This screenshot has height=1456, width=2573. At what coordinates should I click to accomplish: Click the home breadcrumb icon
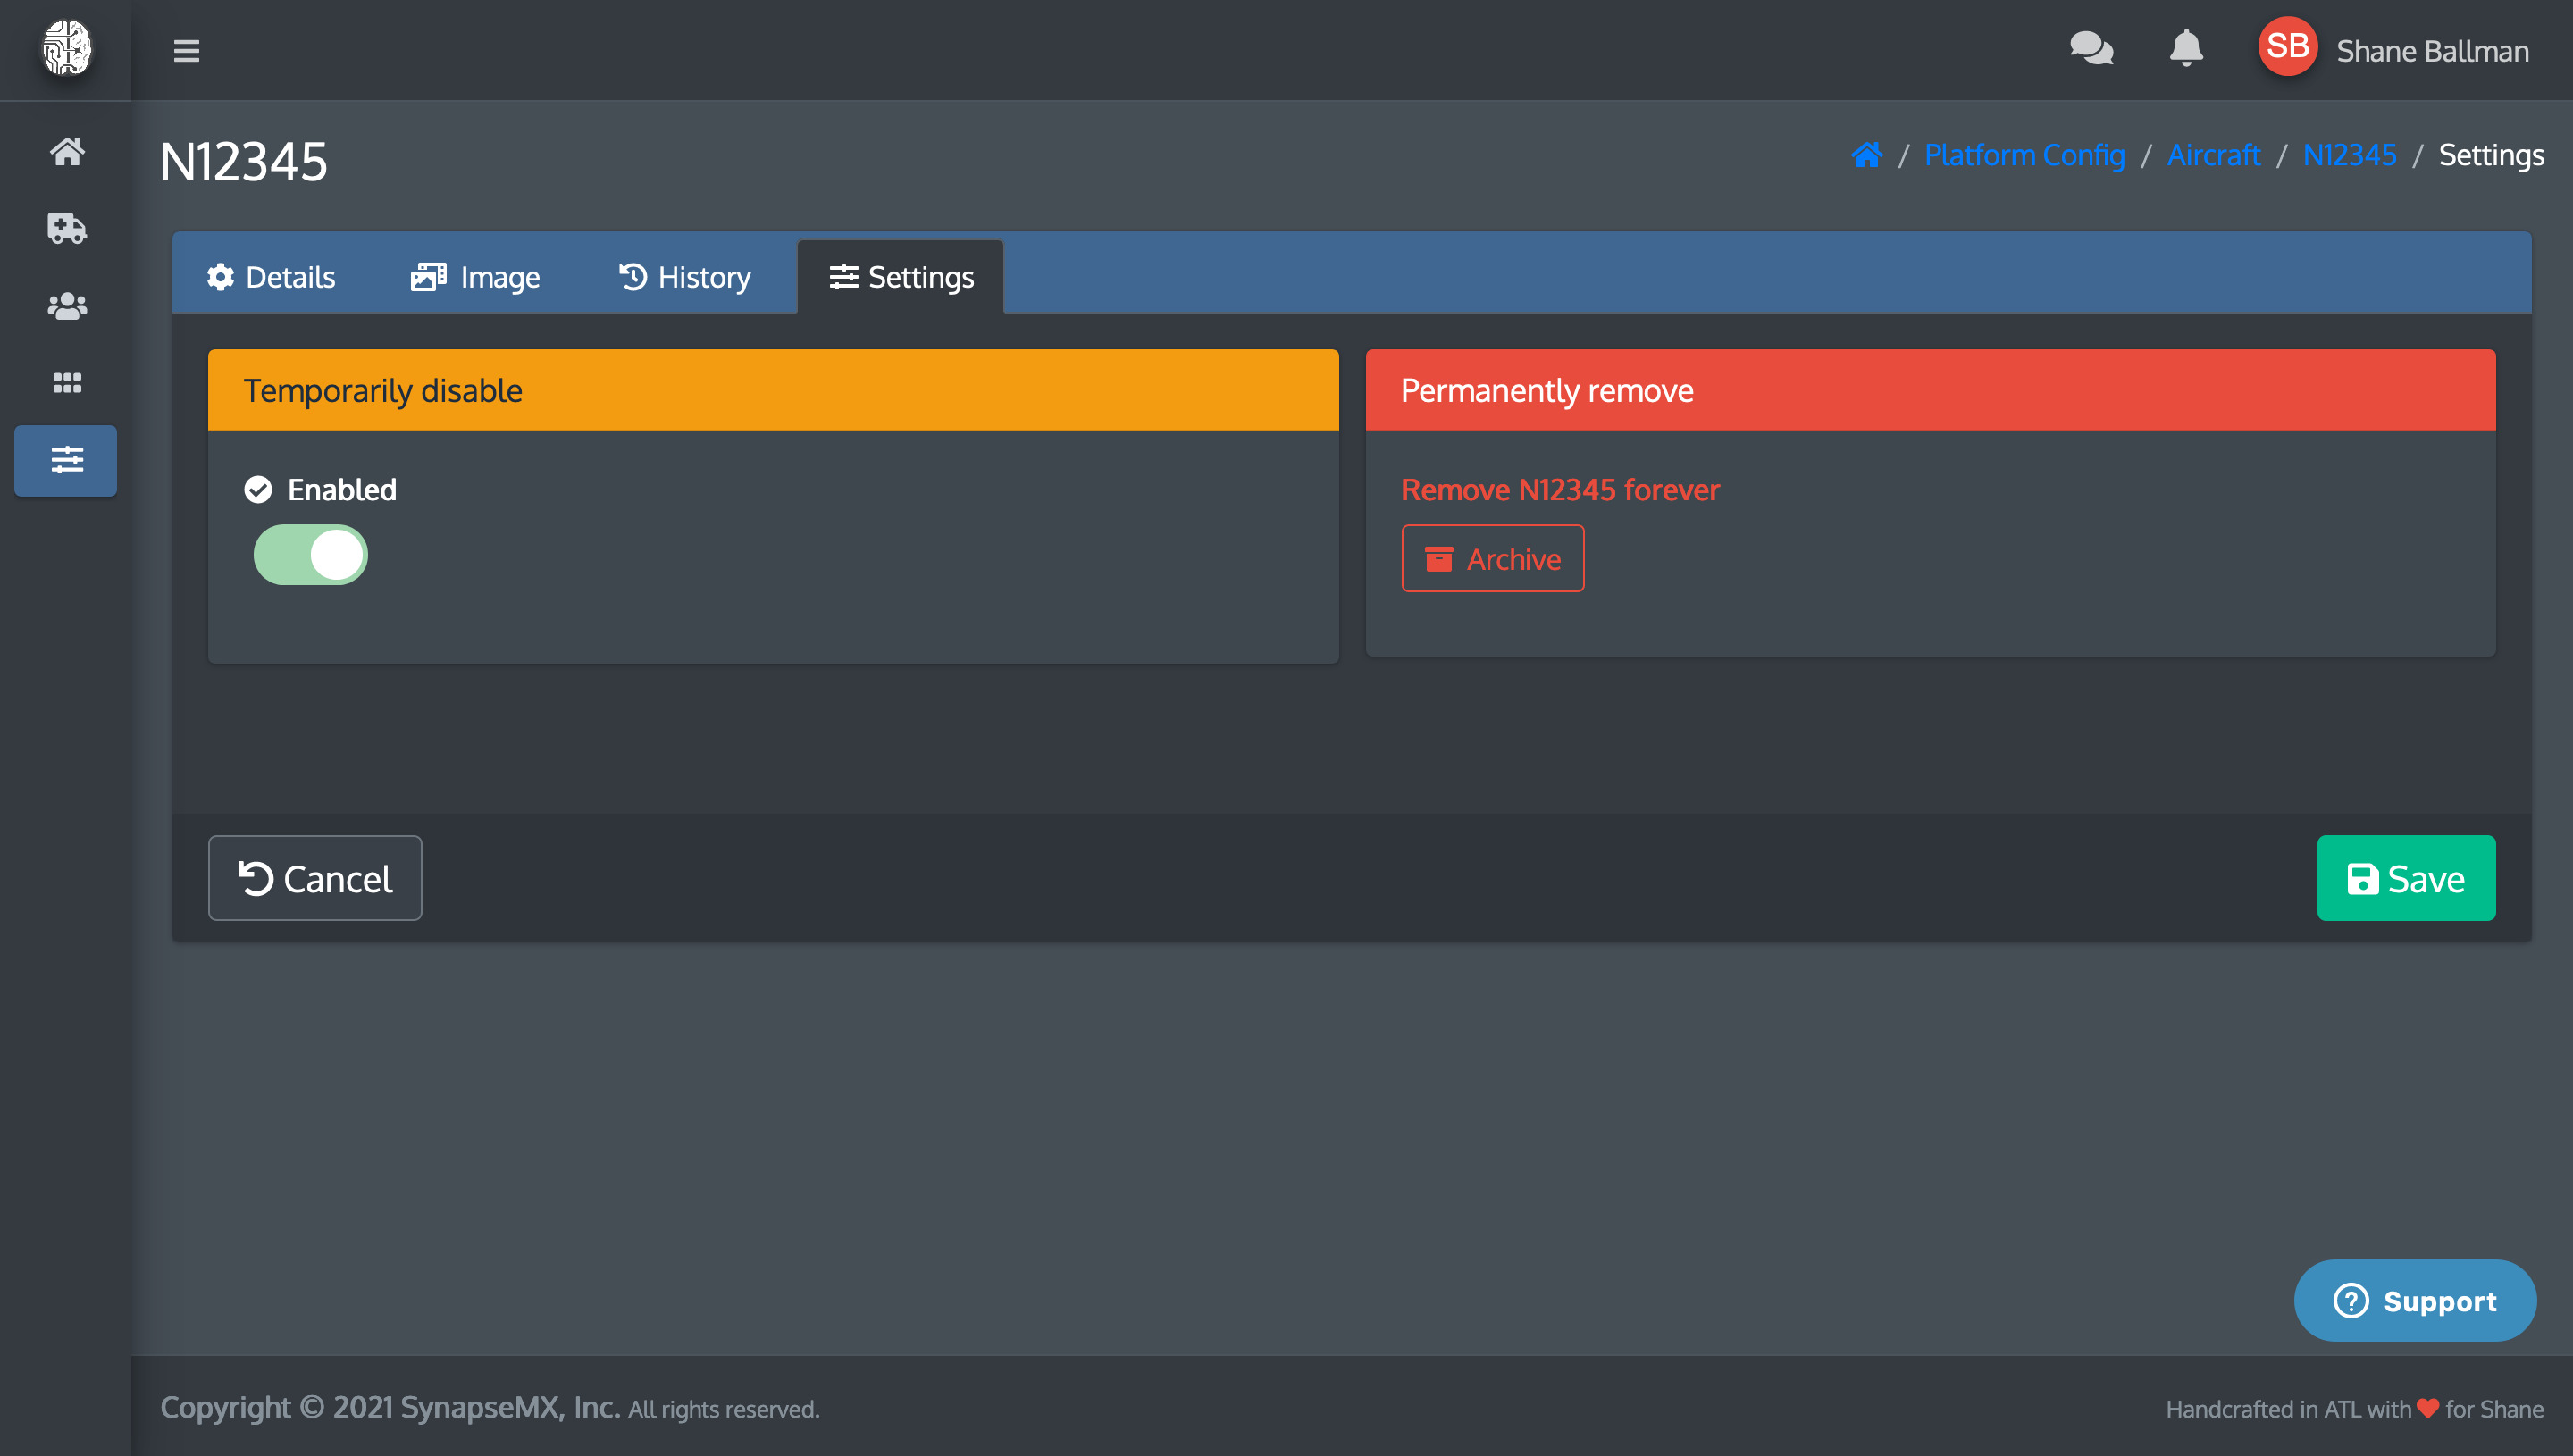pyautogui.click(x=1866, y=155)
